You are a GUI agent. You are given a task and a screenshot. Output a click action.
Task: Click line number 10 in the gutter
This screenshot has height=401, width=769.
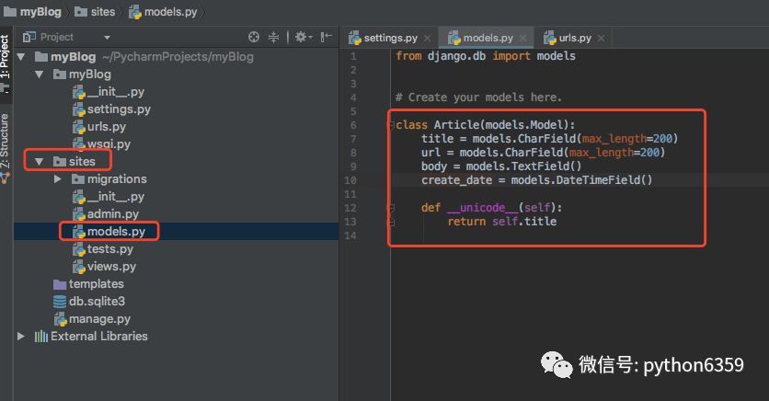pos(350,180)
